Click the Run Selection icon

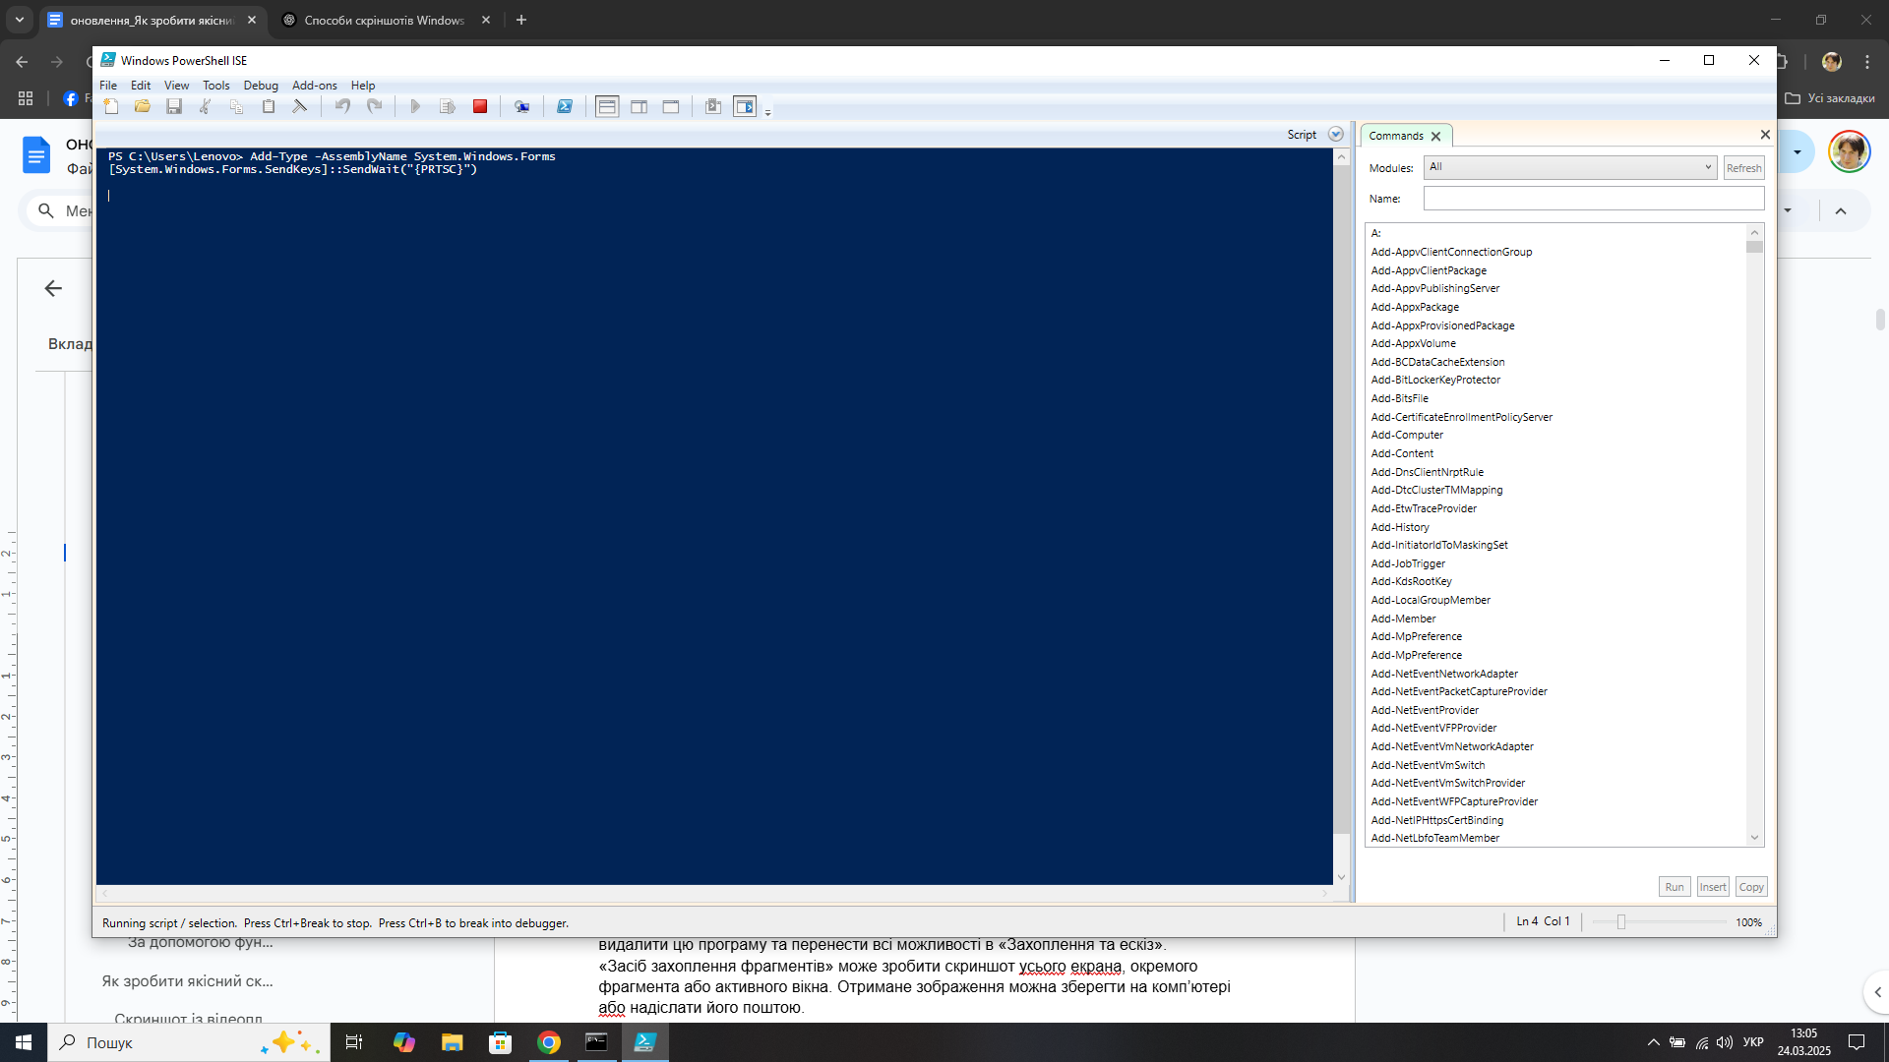click(448, 106)
